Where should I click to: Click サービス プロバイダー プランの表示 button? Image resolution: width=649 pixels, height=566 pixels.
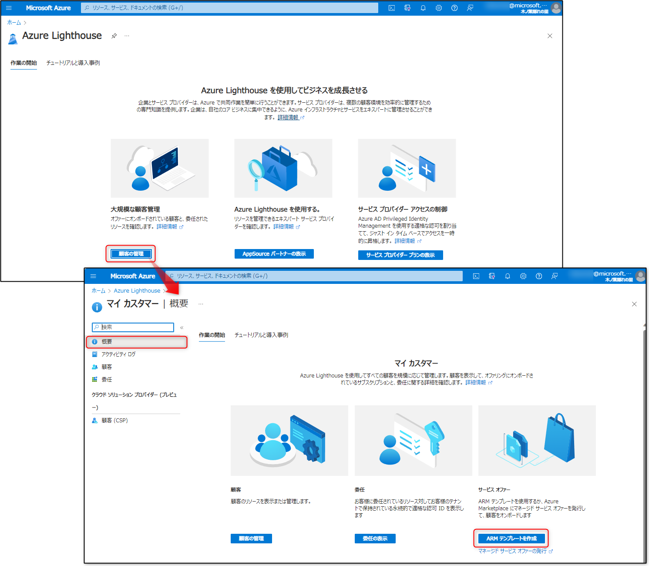[400, 255]
